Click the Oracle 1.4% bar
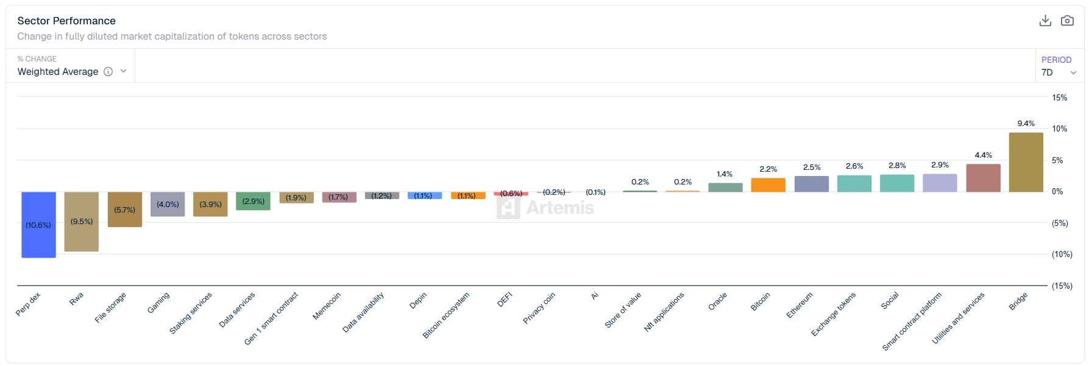This screenshot has width=1089, height=366. 725,188
